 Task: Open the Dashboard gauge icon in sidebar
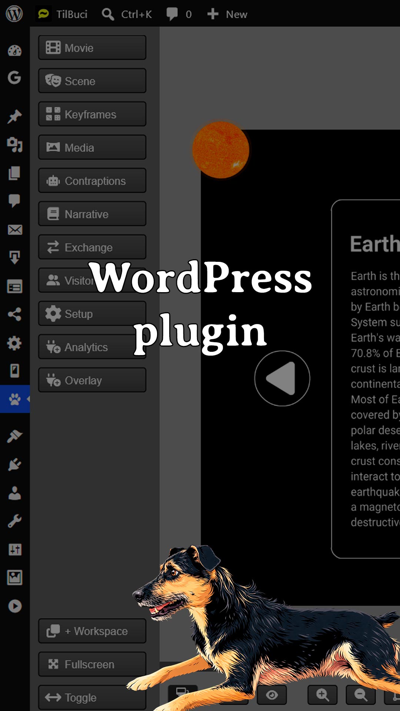pos(15,50)
